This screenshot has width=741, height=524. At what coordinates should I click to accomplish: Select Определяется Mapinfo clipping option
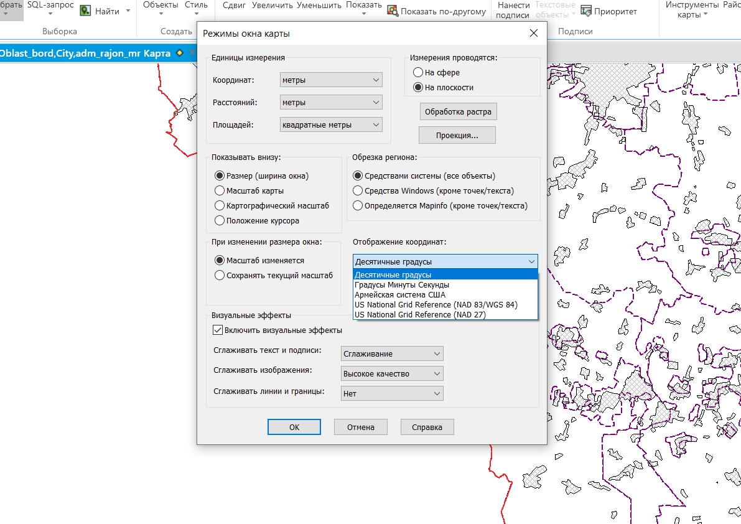tap(358, 205)
